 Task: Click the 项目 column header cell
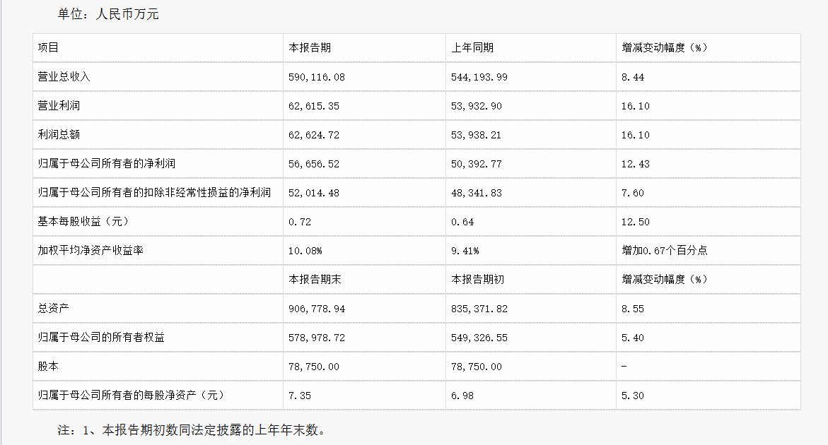point(48,48)
